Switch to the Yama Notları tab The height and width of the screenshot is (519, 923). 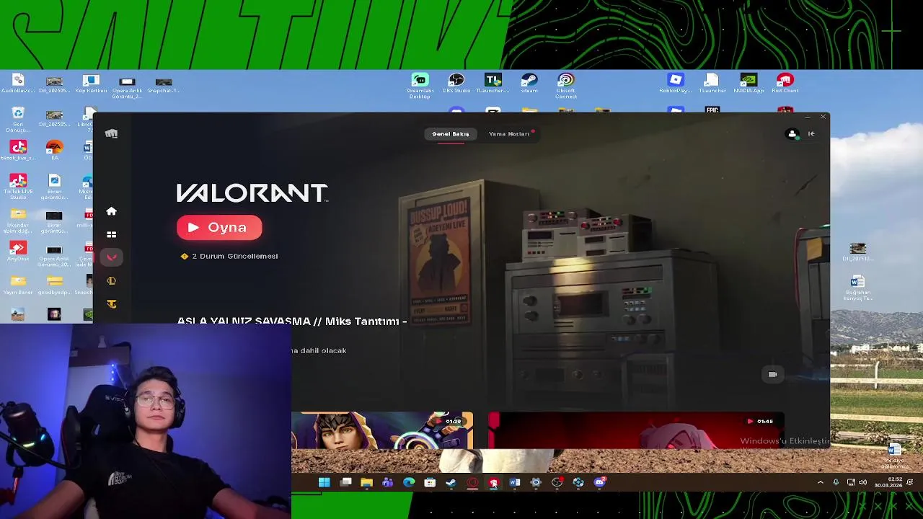pos(509,134)
